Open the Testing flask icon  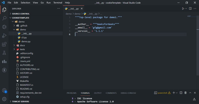[4, 53]
